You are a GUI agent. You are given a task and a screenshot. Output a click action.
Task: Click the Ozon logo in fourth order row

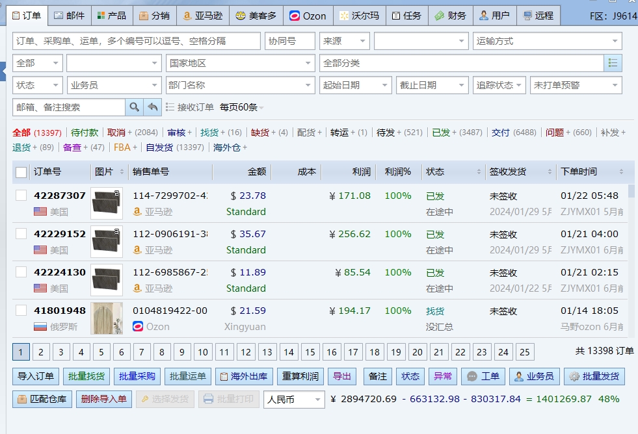[x=138, y=327]
